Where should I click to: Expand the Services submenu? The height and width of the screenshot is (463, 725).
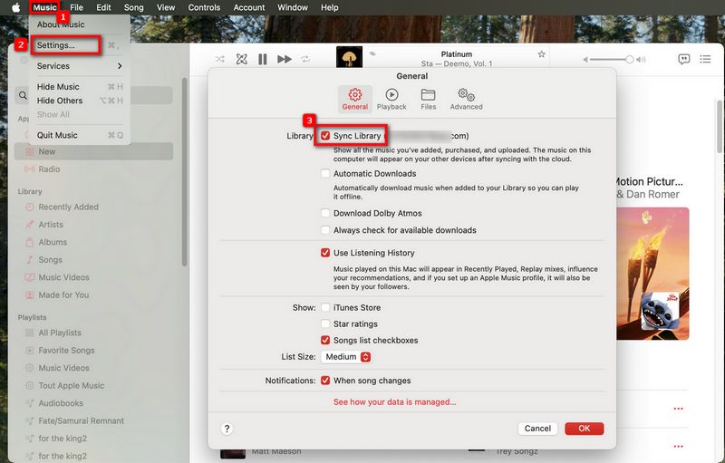(79, 66)
